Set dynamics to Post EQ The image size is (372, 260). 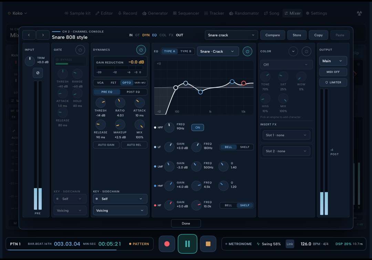[133, 92]
